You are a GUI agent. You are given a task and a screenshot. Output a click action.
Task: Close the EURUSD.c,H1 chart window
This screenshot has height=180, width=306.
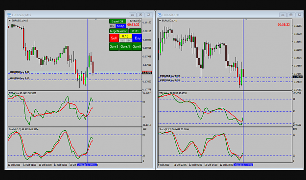click(299, 15)
